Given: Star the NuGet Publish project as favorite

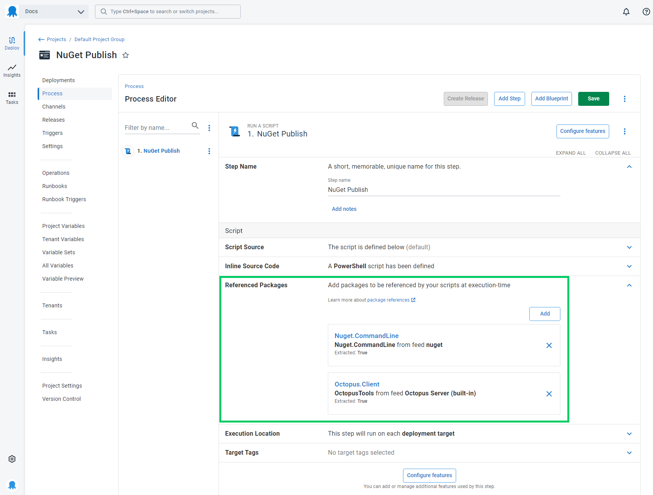Looking at the screenshot, I should (126, 55).
